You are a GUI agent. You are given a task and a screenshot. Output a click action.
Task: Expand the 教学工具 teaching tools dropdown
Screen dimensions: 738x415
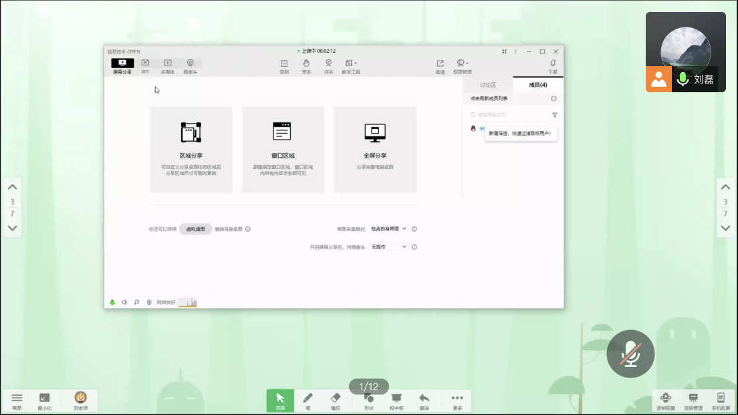point(351,66)
